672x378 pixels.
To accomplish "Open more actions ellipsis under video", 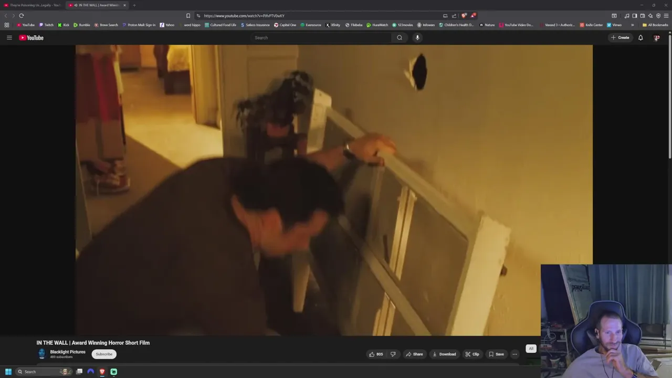I will tap(514, 354).
